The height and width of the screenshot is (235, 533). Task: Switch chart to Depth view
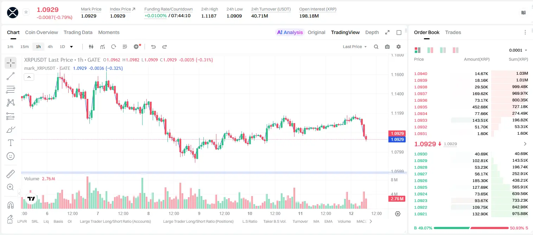(372, 32)
